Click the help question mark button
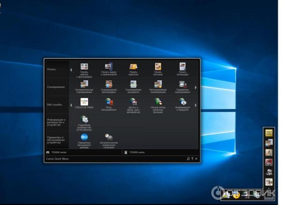Screen dimensions: 281x205 (x=192, y=159)
